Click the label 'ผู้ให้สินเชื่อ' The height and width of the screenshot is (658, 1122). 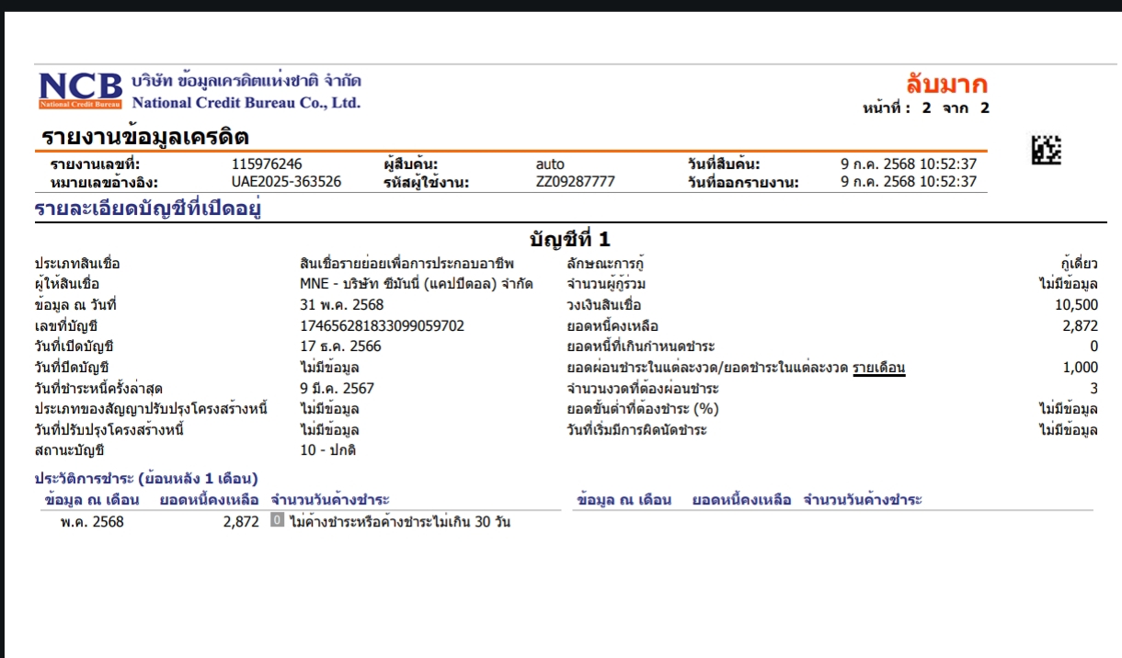coord(66,284)
